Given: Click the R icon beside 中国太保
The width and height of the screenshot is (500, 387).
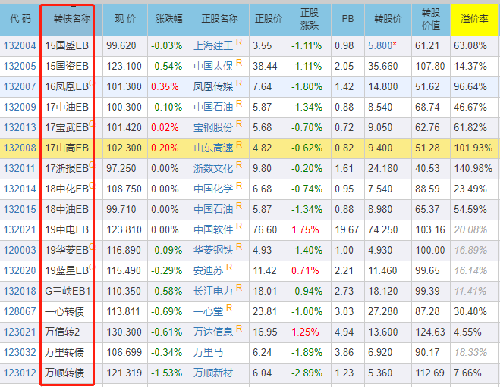Looking at the screenshot, I should pos(239,63).
